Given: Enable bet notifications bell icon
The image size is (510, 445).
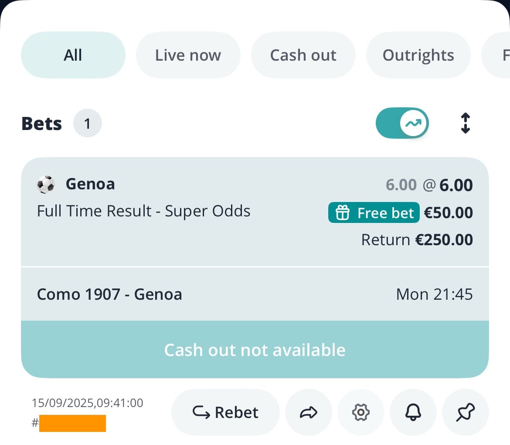Looking at the screenshot, I should tap(413, 412).
